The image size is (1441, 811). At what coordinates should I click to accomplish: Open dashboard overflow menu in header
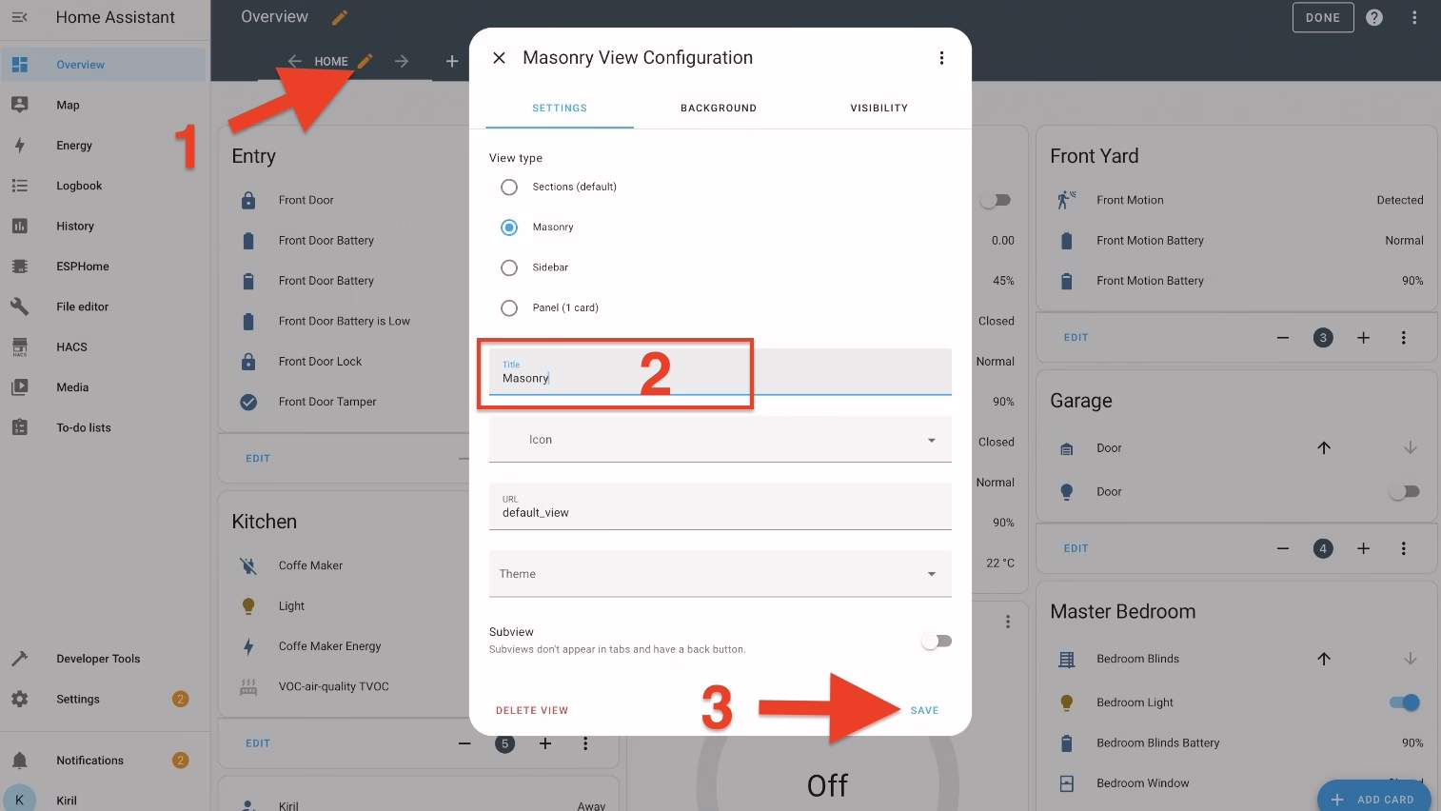[x=1414, y=17]
